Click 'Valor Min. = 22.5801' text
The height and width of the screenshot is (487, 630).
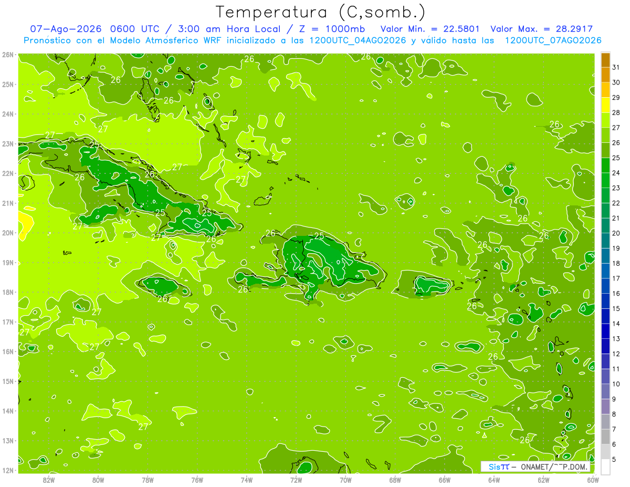[x=429, y=29]
